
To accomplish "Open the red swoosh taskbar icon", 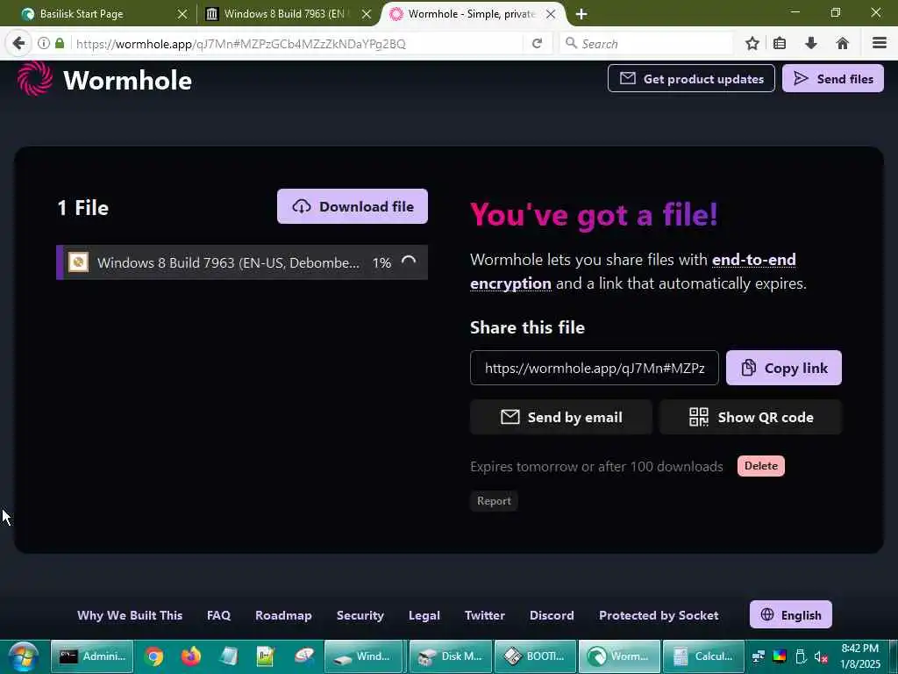I will (x=304, y=656).
